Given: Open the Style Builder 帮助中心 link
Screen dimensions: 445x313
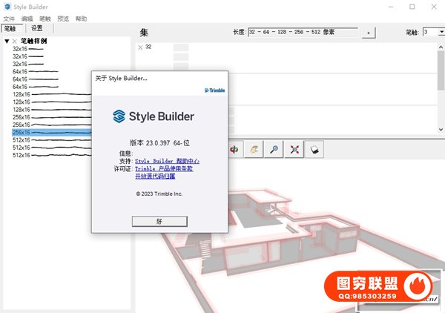Looking at the screenshot, I should point(167,161).
